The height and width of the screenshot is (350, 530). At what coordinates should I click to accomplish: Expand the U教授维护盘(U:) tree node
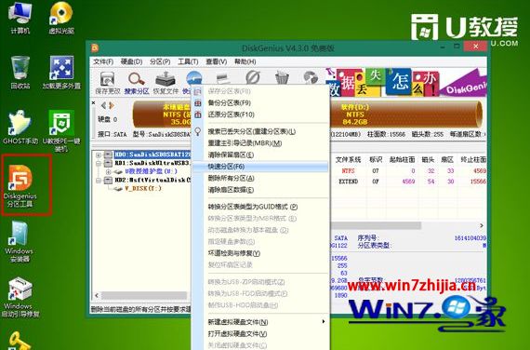[108, 171]
